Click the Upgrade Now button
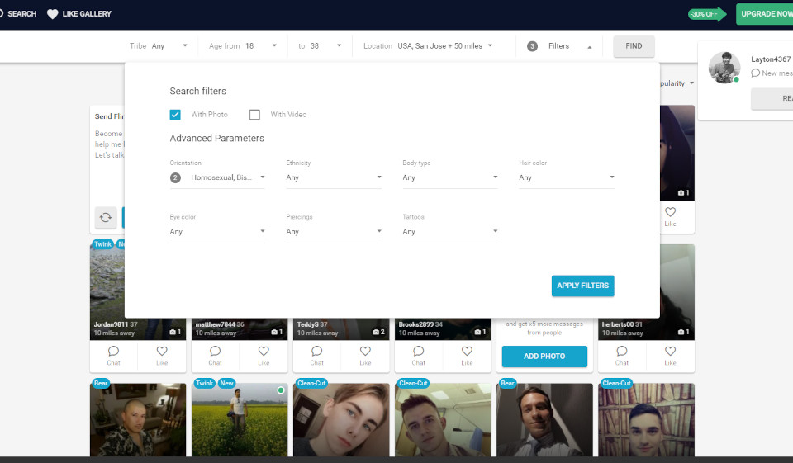The height and width of the screenshot is (463, 793). (765, 14)
